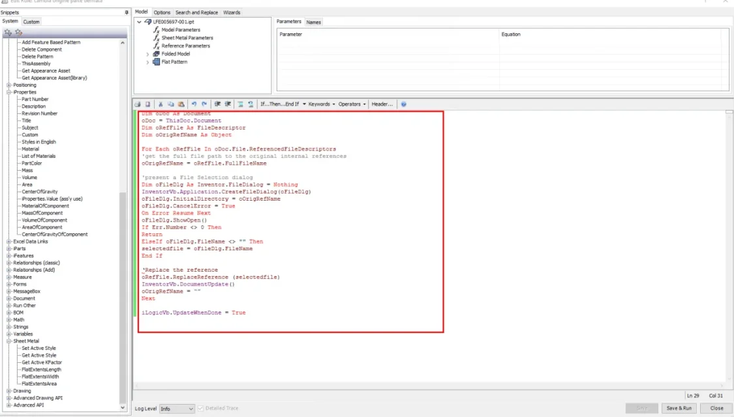Click the Snippets panel pin icon
The width and height of the screenshot is (734, 417).
(127, 12)
